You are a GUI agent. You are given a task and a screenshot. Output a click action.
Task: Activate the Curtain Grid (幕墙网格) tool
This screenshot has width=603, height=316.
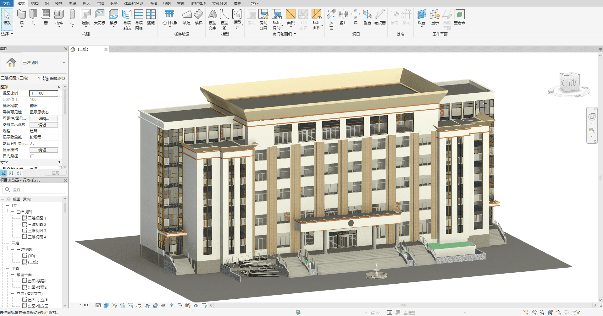pos(139,19)
